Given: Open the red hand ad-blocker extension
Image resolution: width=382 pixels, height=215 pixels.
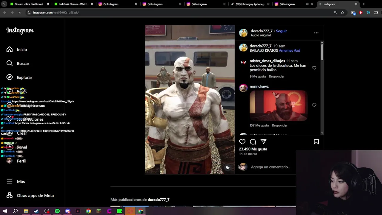Looking at the screenshot, I should tap(361, 13).
